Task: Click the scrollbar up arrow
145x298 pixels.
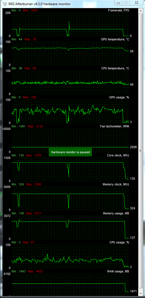Action: [140, 11]
